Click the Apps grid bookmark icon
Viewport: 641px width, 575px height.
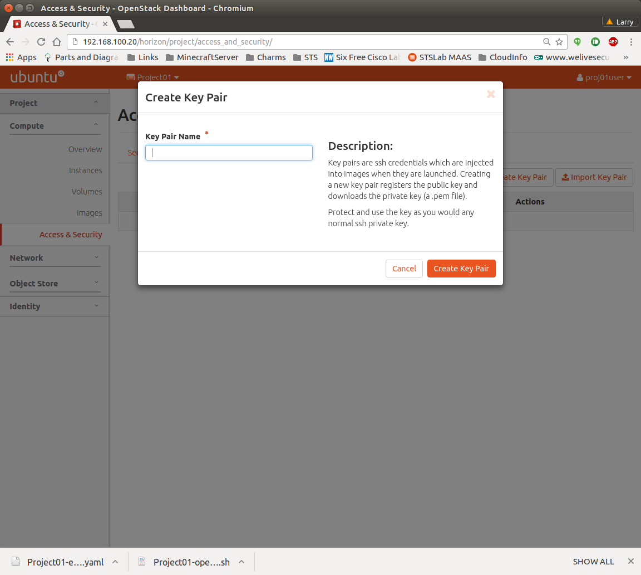[9, 57]
